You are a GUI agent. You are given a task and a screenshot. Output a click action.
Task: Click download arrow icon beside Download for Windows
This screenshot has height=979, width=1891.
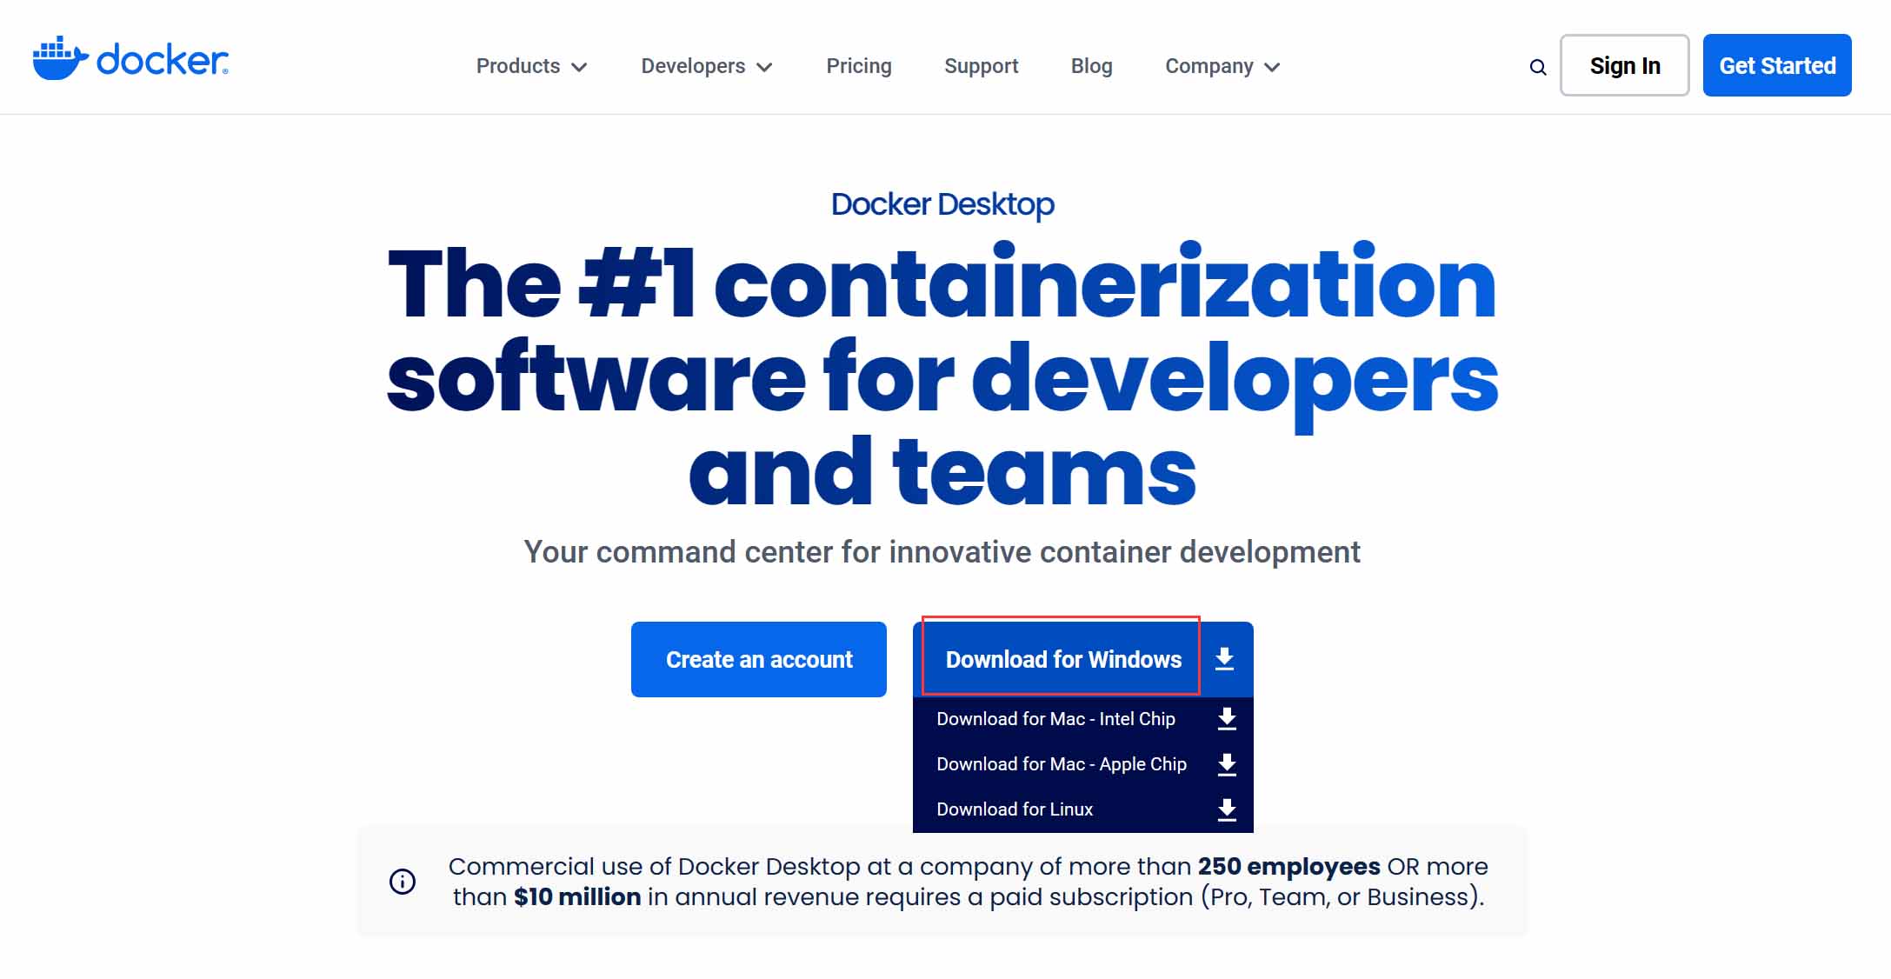tap(1225, 659)
